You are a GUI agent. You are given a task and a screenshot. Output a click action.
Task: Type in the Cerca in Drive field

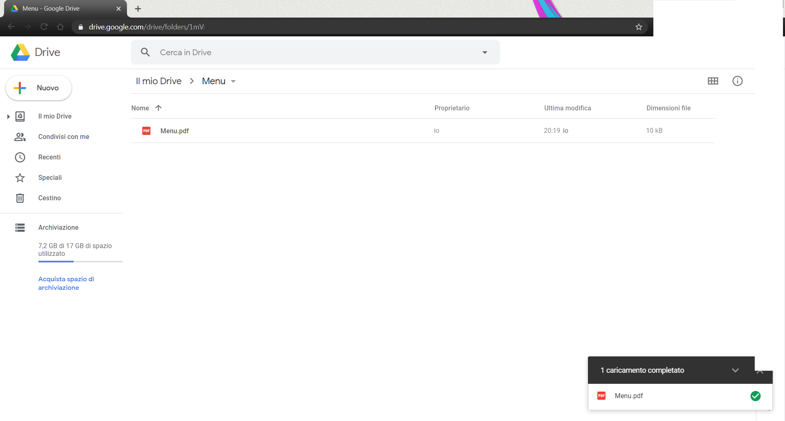coord(315,52)
